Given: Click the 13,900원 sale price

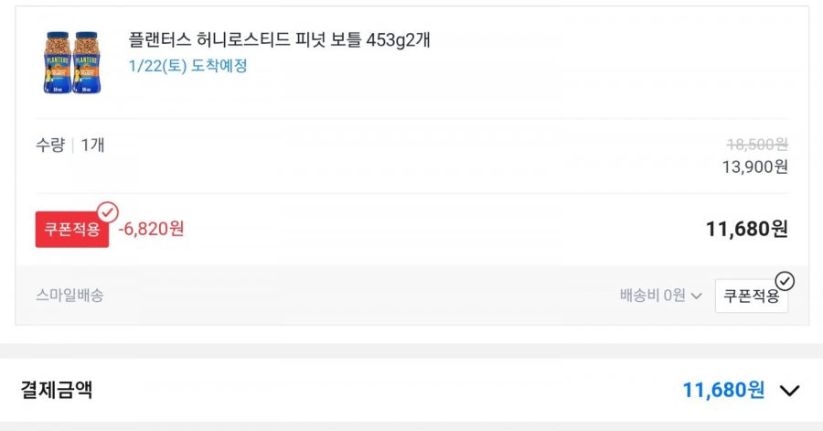Looking at the screenshot, I should click(x=754, y=167).
